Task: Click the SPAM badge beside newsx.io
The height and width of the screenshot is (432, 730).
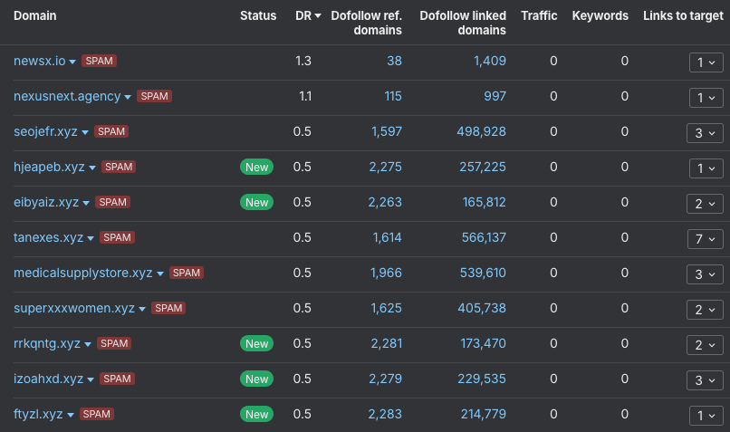Action: pos(99,61)
